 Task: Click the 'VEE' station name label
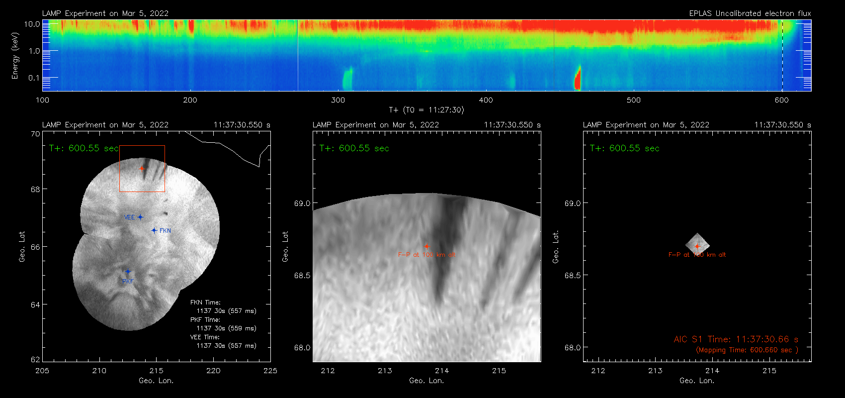pyautogui.click(x=129, y=217)
